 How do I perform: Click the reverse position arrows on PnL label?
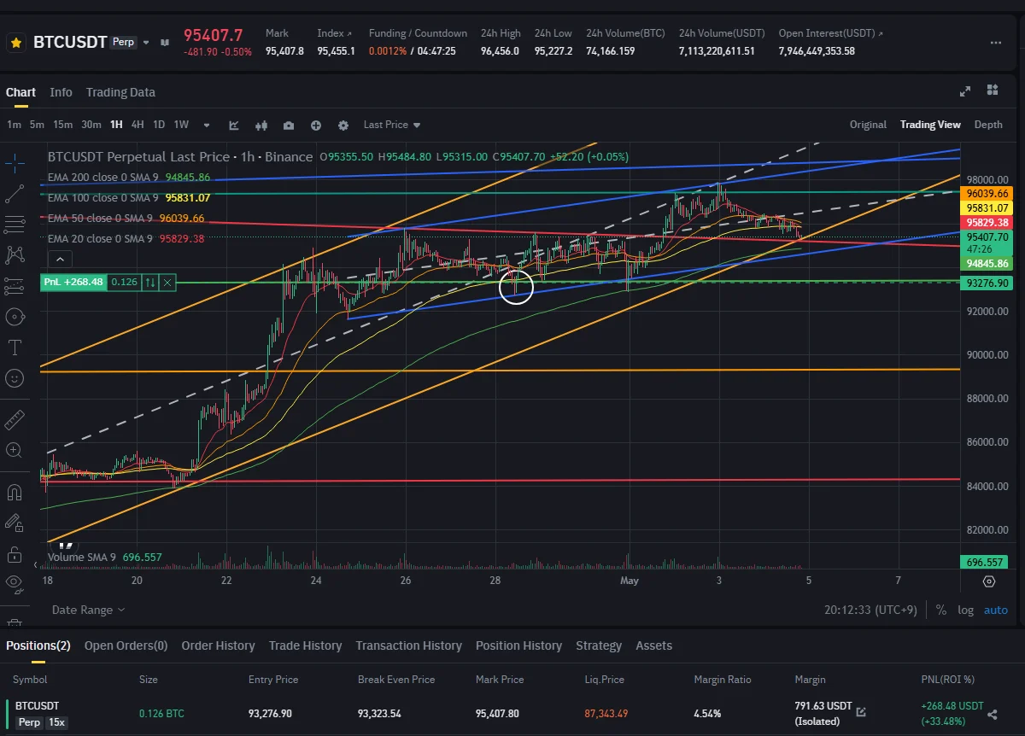pyautogui.click(x=149, y=282)
